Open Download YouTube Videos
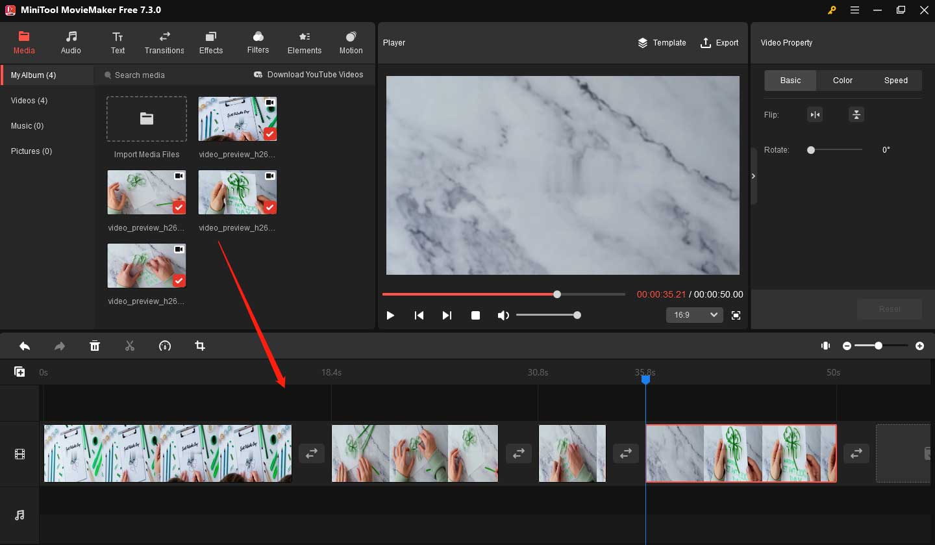This screenshot has width=935, height=545. point(308,75)
